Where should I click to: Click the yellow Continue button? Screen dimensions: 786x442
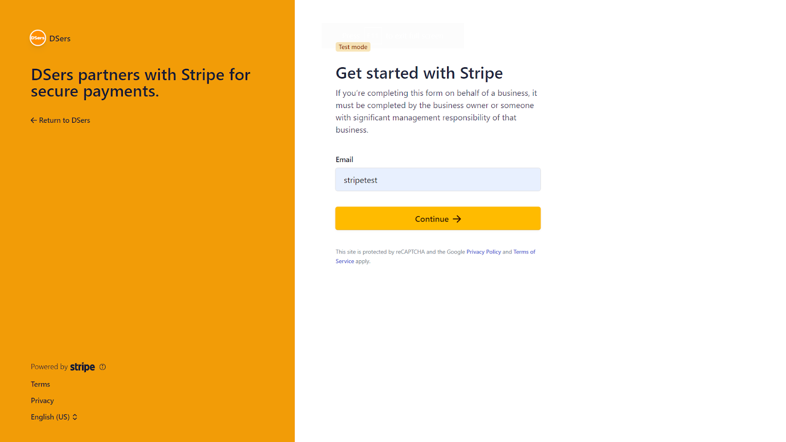438,219
